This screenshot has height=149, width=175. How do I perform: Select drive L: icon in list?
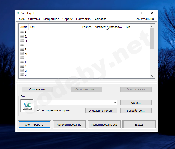(22, 71)
